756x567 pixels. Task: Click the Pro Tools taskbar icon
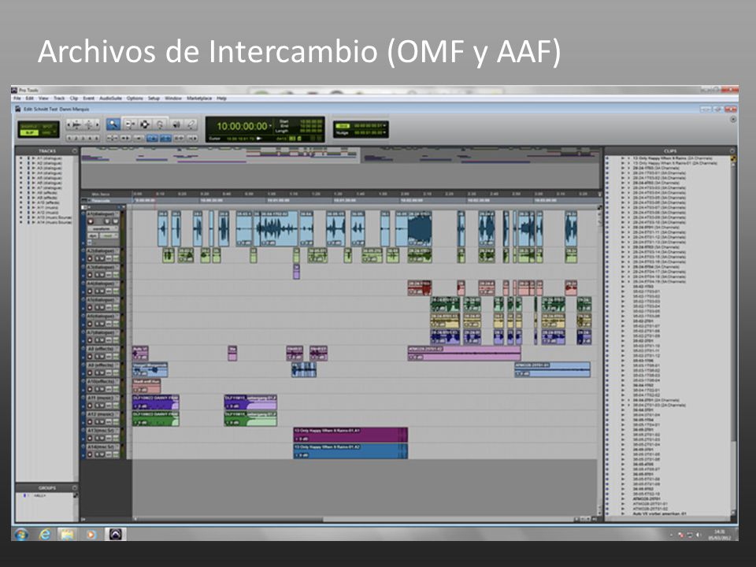tap(115, 534)
